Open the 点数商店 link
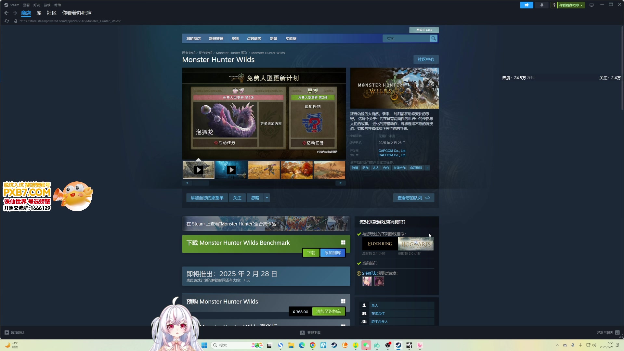 pos(254,38)
